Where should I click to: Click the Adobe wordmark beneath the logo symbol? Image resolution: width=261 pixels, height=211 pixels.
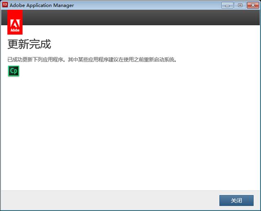(15, 30)
